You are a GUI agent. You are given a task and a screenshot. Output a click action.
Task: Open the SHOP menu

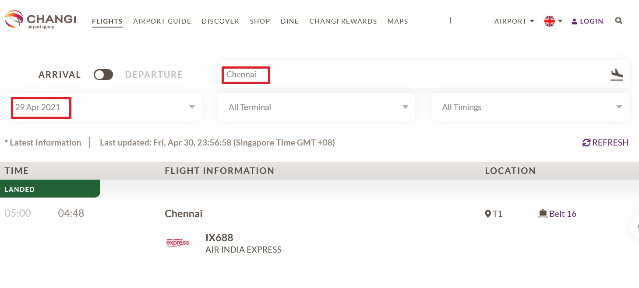coord(260,21)
